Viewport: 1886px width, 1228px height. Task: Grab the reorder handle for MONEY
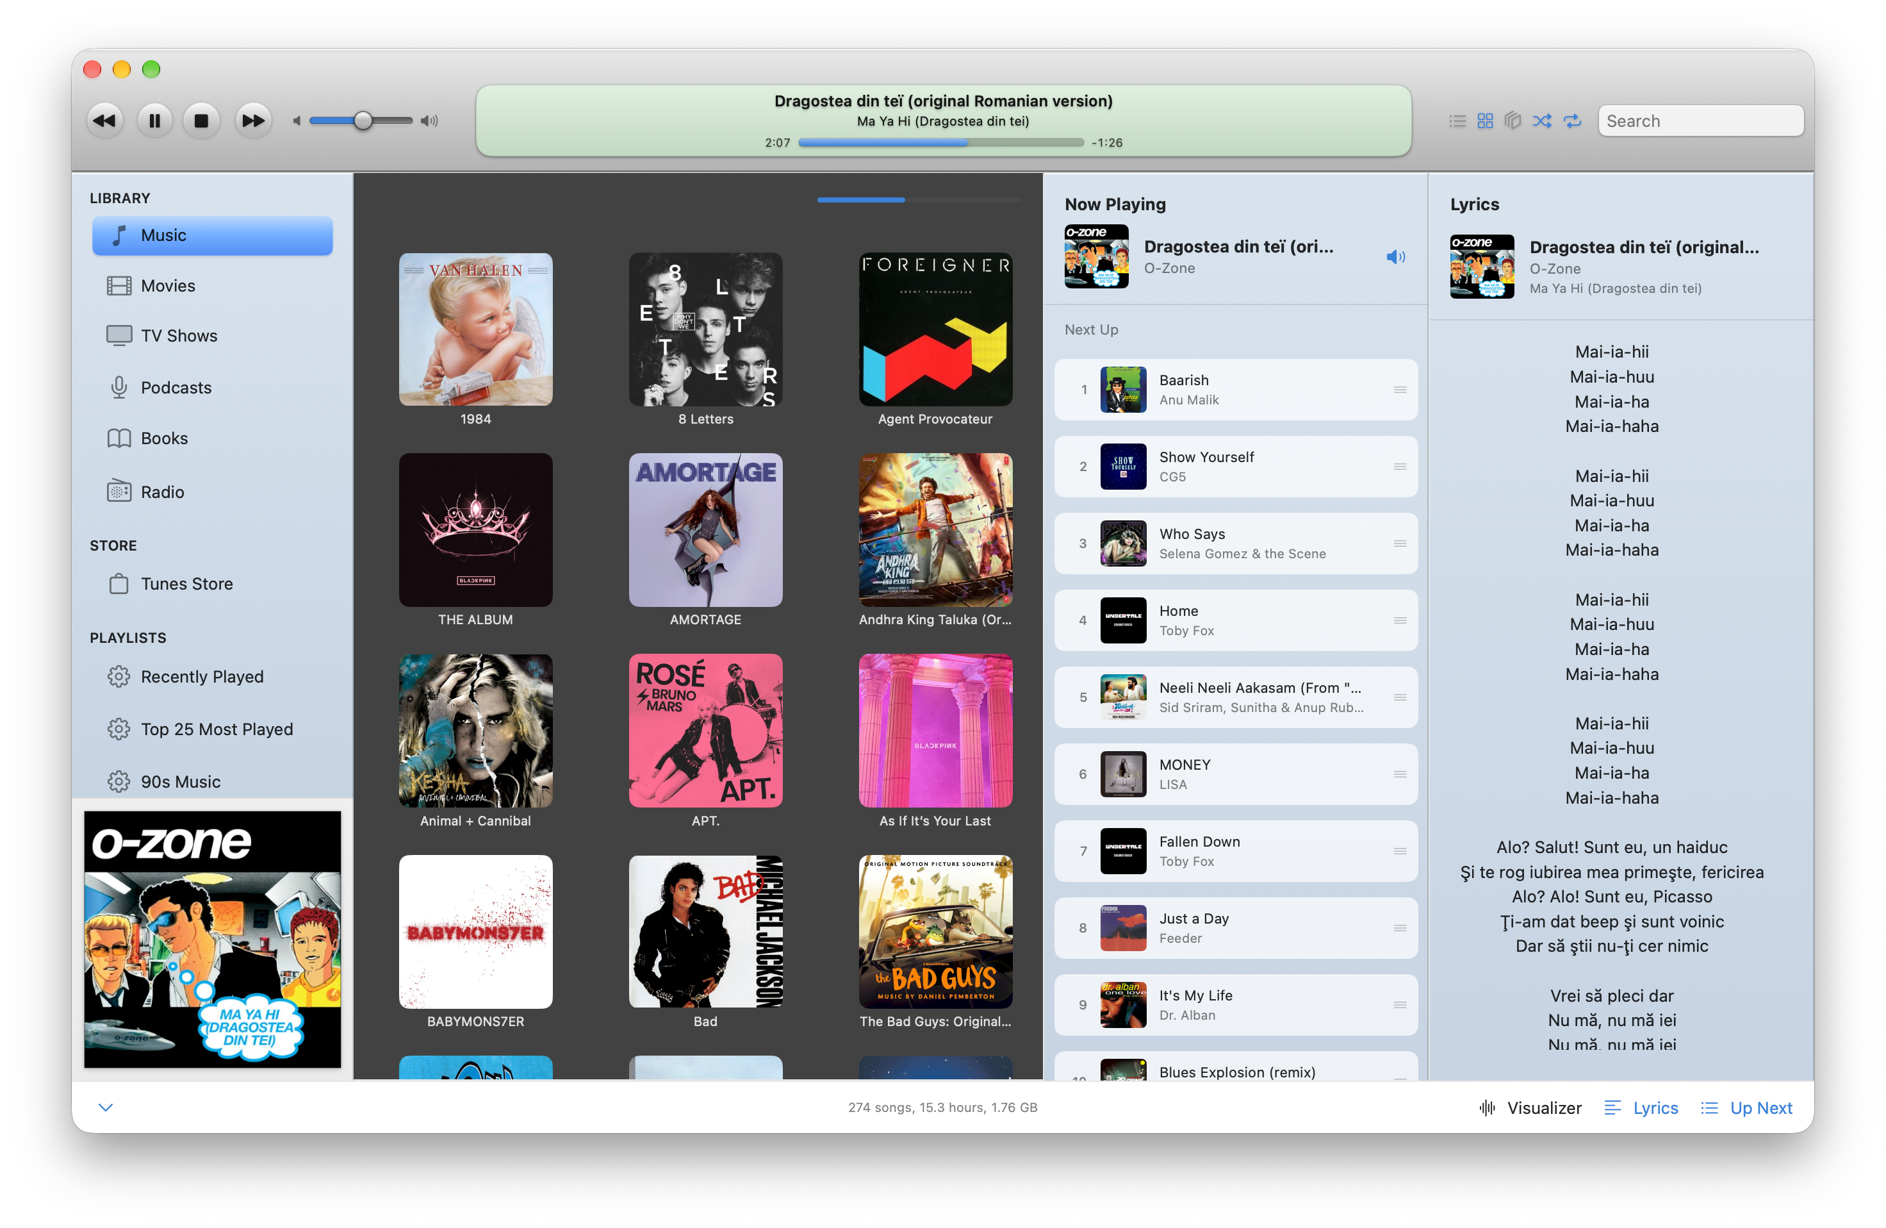coord(1399,774)
